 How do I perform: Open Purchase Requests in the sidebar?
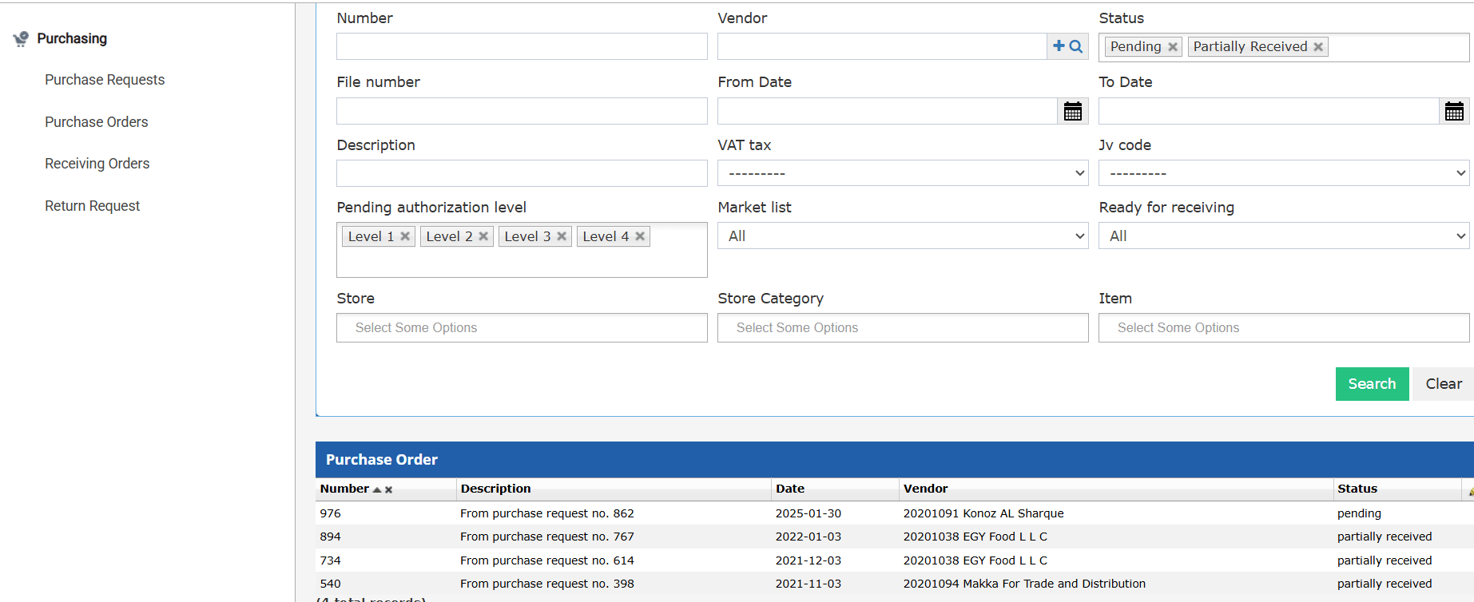tap(105, 80)
